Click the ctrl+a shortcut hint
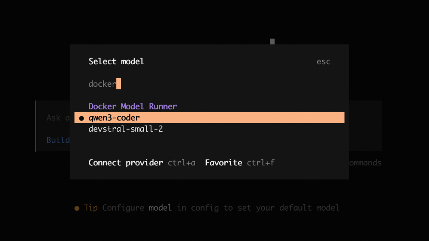429x241 pixels. tap(181, 163)
